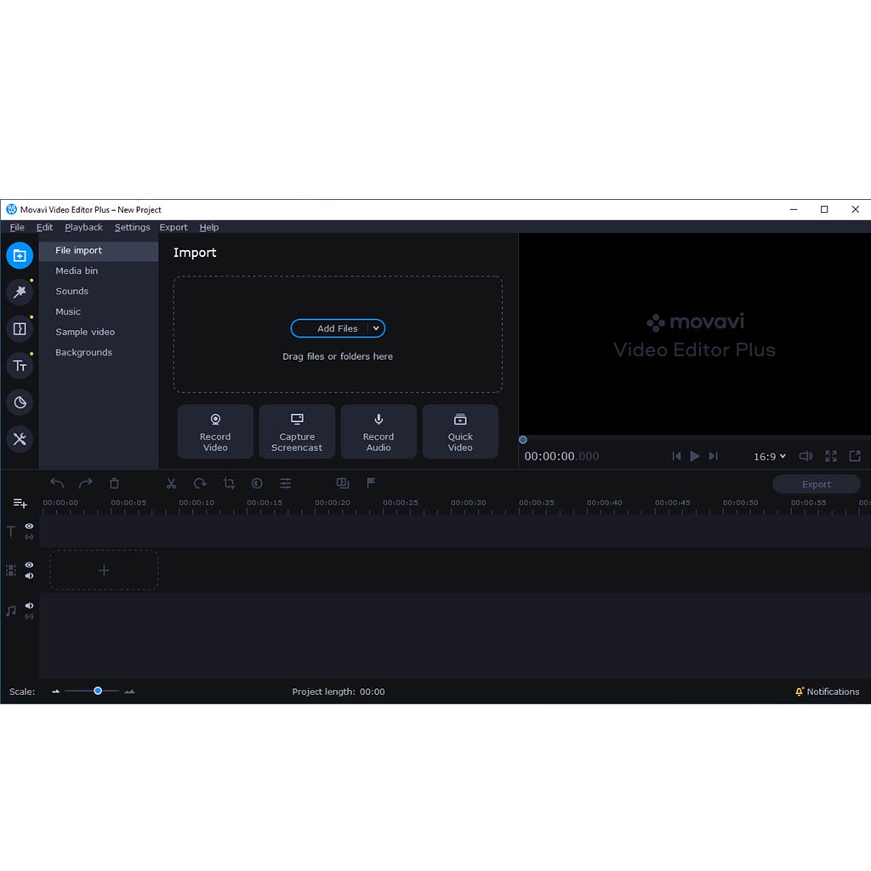Open the Filters panel with magic wand icon
Viewport: 871px width, 871px height.
point(20,292)
